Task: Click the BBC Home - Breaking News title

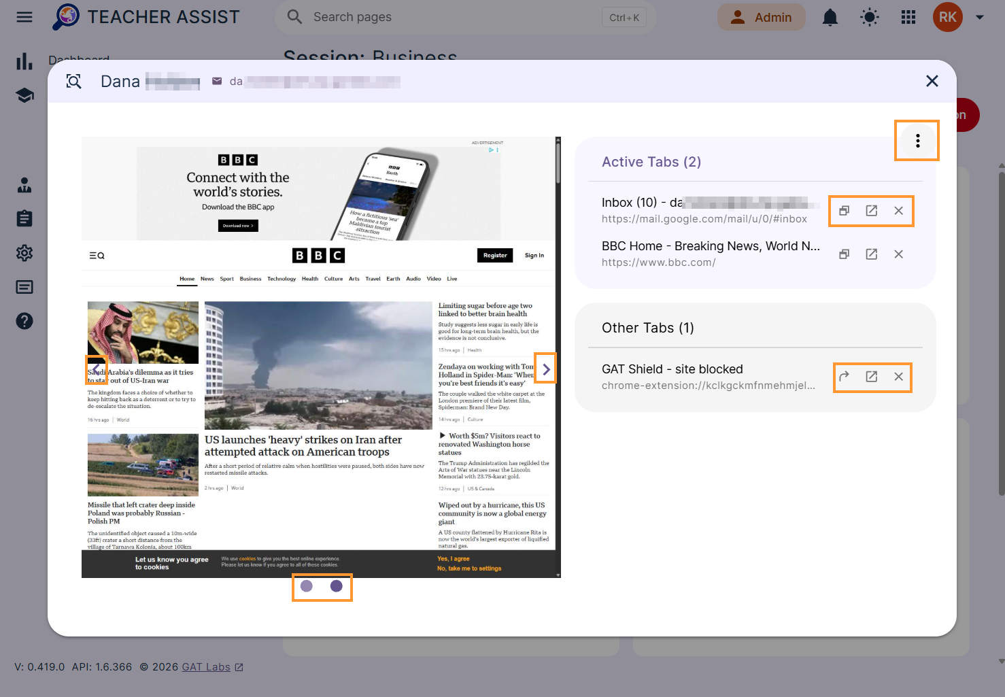Action: click(711, 246)
